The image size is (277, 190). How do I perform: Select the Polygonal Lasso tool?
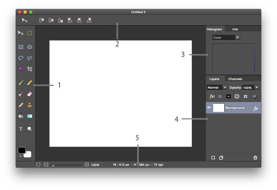tap(30, 58)
